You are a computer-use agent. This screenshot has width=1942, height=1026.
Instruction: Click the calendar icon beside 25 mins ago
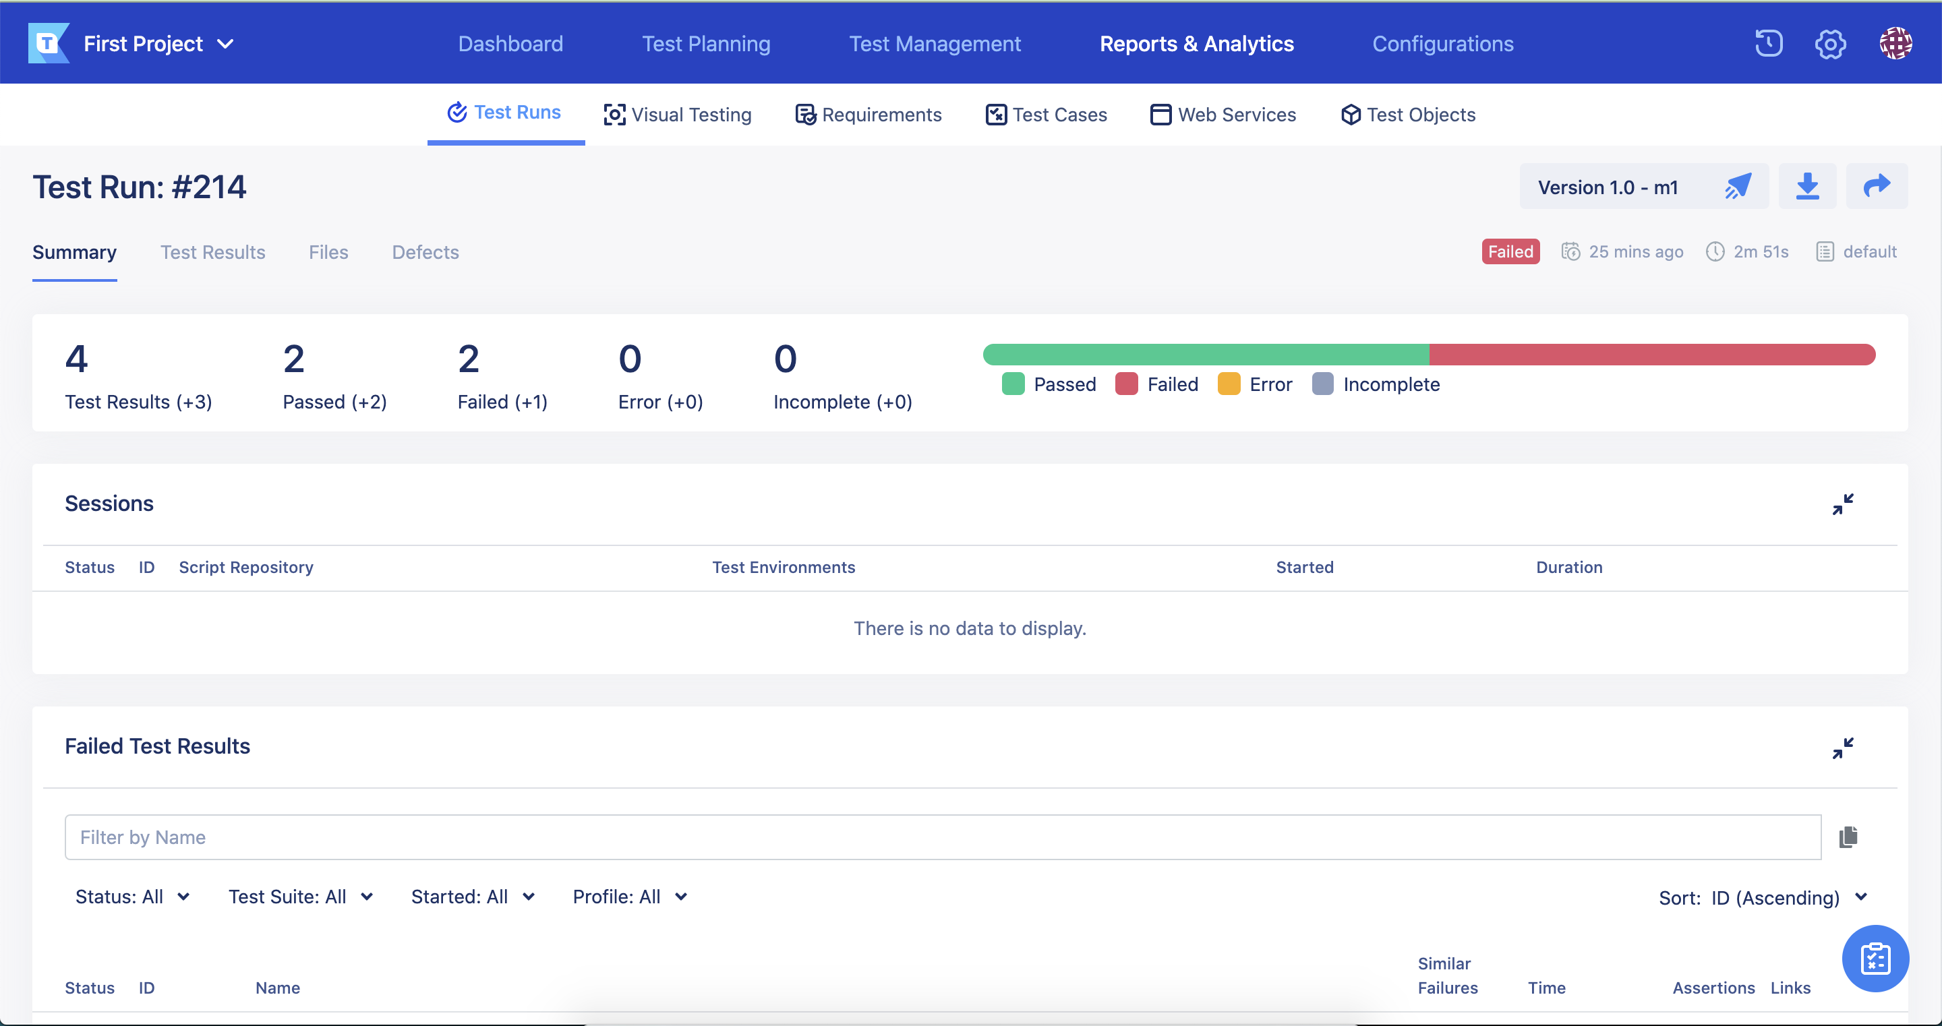coord(1570,252)
